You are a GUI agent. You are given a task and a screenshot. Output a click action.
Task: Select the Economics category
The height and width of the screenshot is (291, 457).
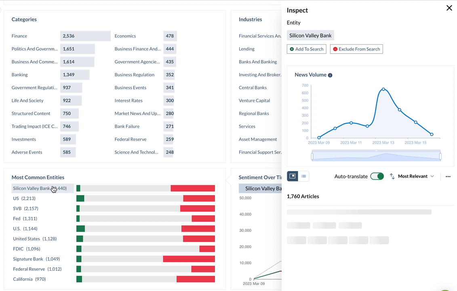click(x=125, y=36)
